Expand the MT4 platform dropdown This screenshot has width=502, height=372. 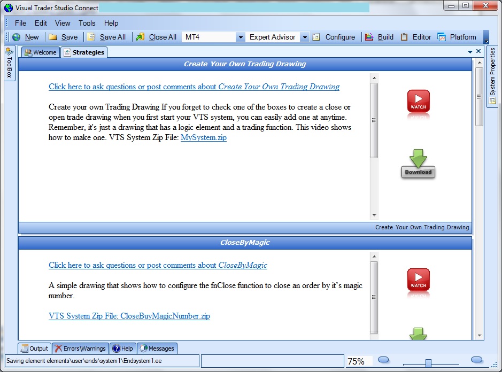click(240, 37)
